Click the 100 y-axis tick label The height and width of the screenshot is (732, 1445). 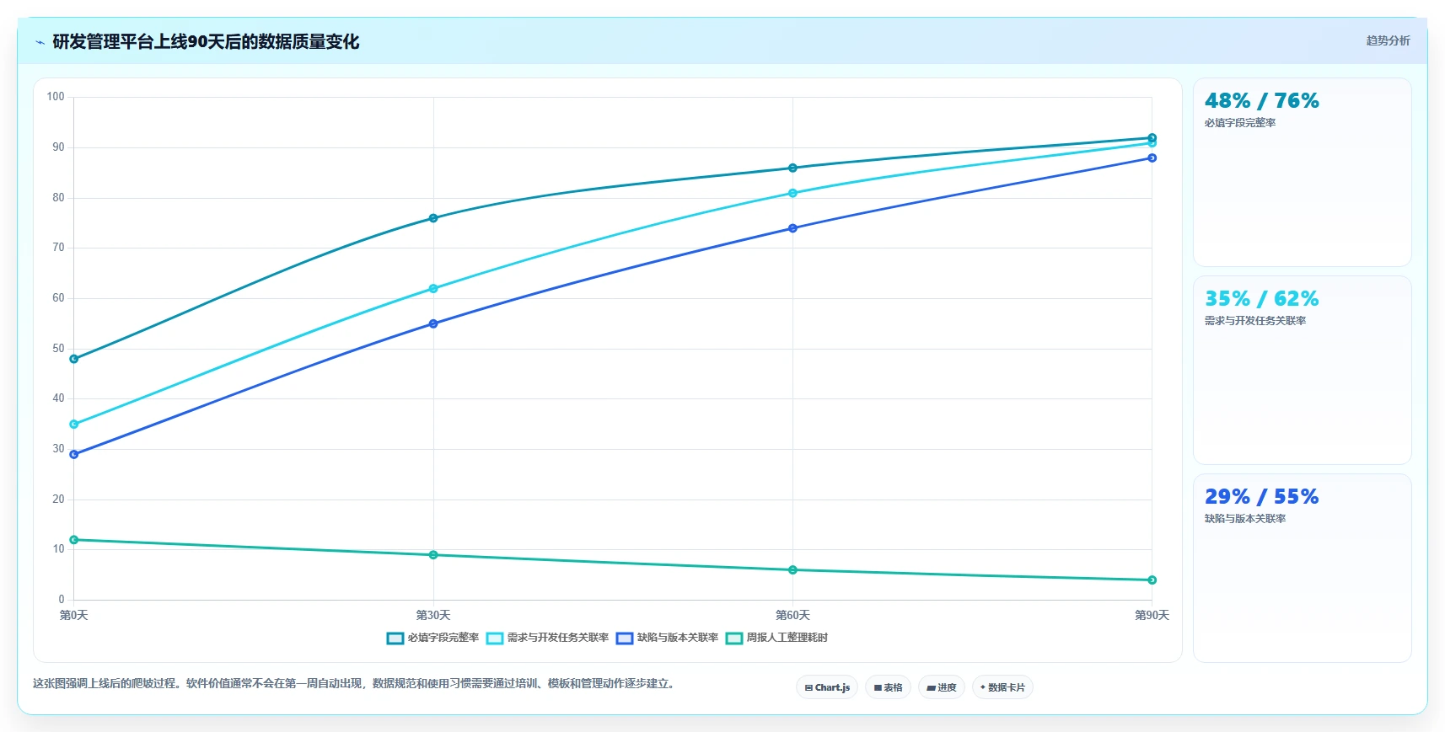56,97
